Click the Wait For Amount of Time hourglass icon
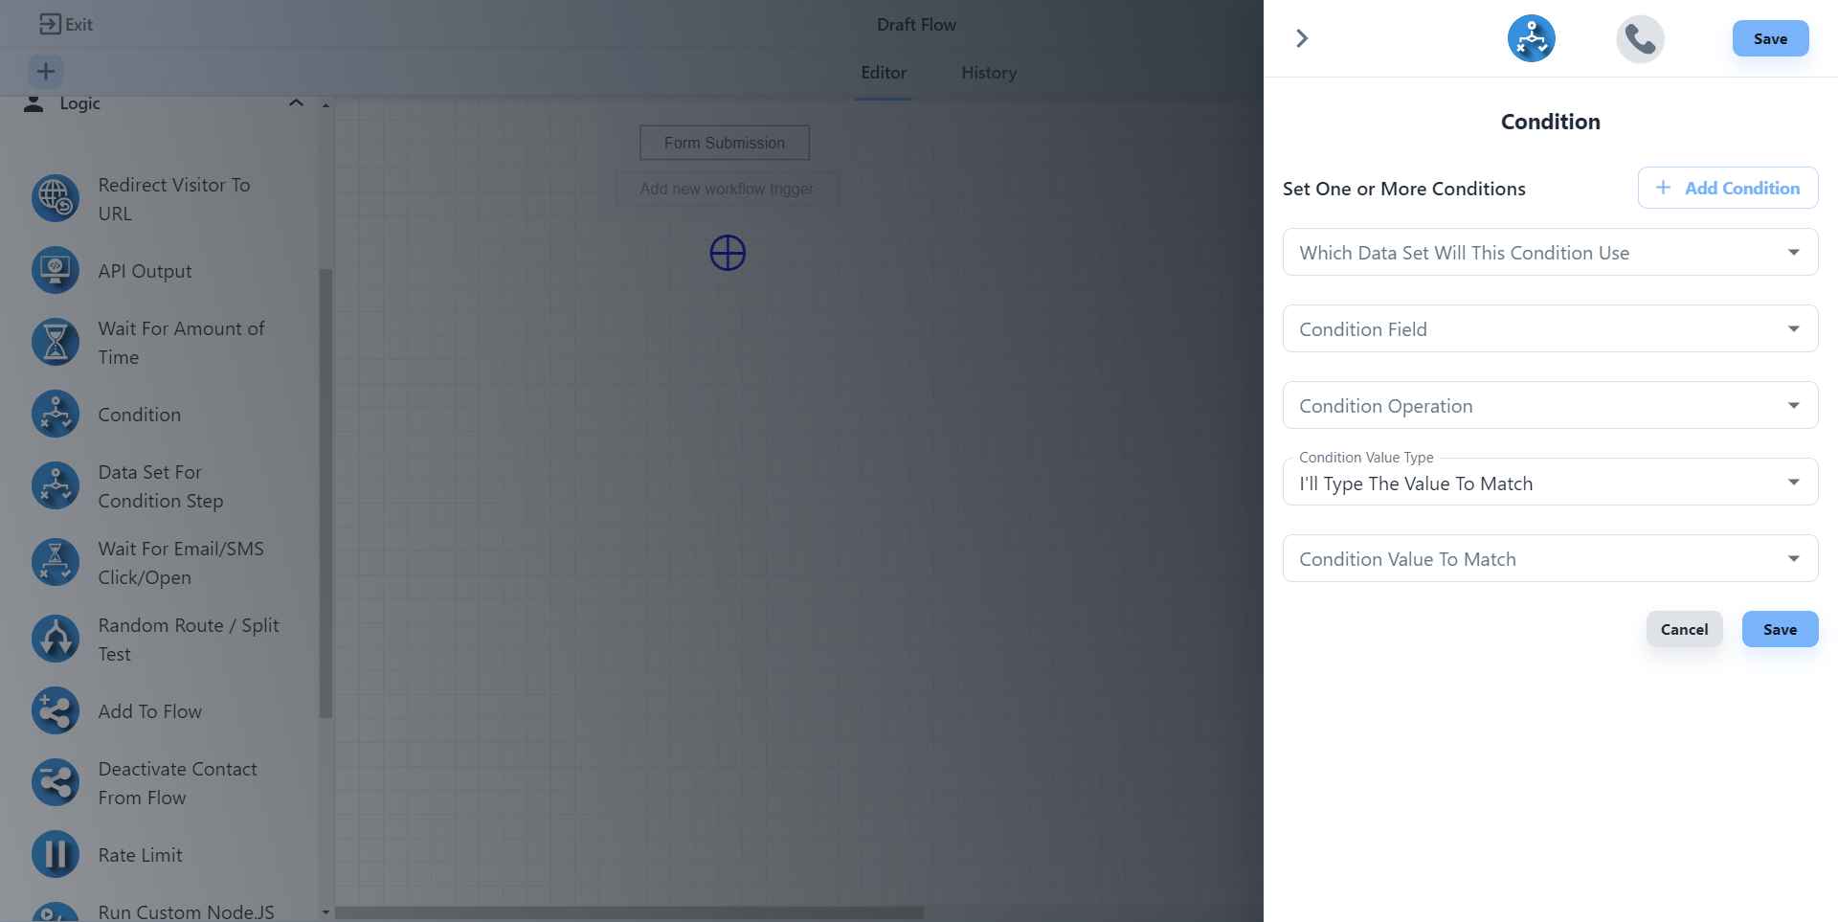Image resolution: width=1838 pixels, height=922 pixels. coord(56,342)
